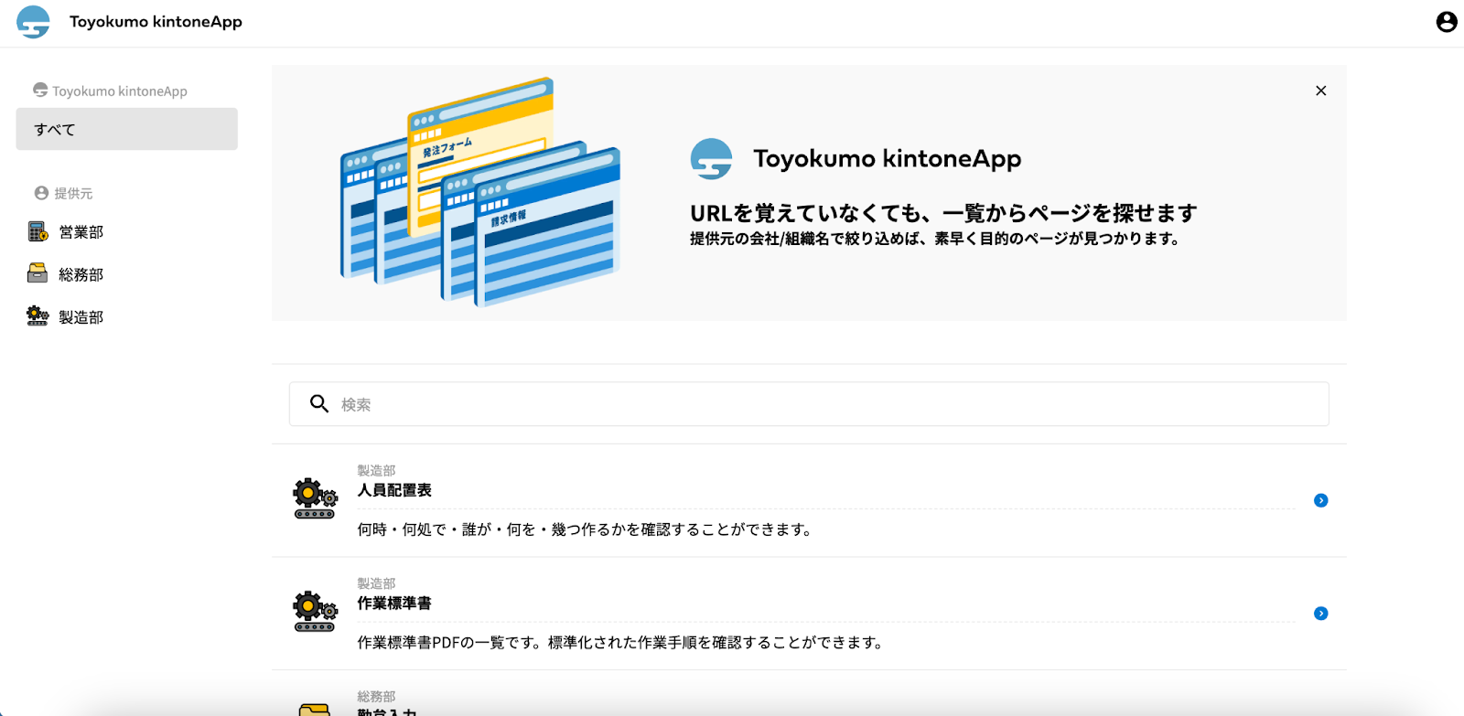Close the introduction banner

tap(1320, 91)
